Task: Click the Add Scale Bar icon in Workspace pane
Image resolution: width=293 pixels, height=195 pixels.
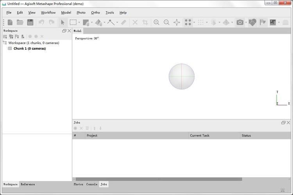Action: [23, 37]
